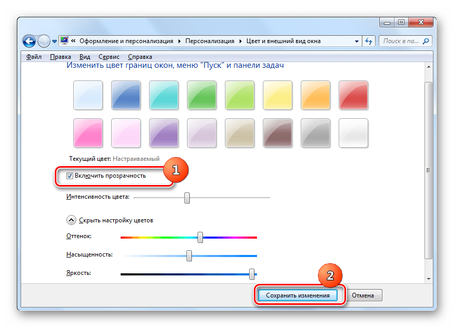This screenshot has height=328, width=454.
Task: Select the turquoise color swatch
Action: [164, 95]
